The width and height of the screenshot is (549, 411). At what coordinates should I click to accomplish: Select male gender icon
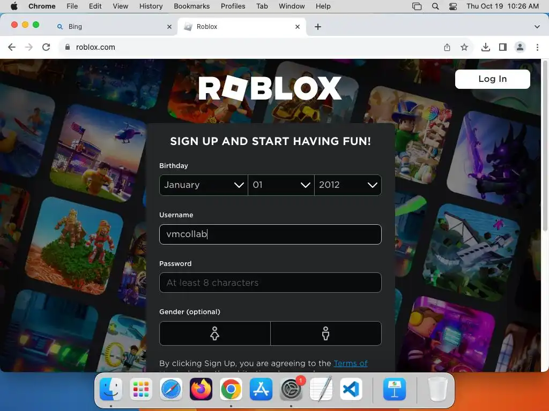[326, 333]
